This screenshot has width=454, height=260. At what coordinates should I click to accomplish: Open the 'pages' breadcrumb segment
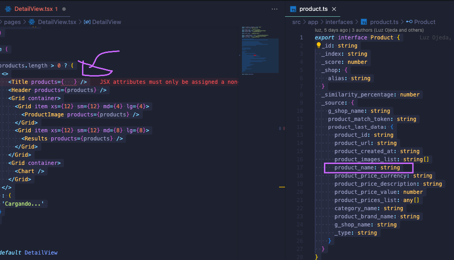click(12, 22)
